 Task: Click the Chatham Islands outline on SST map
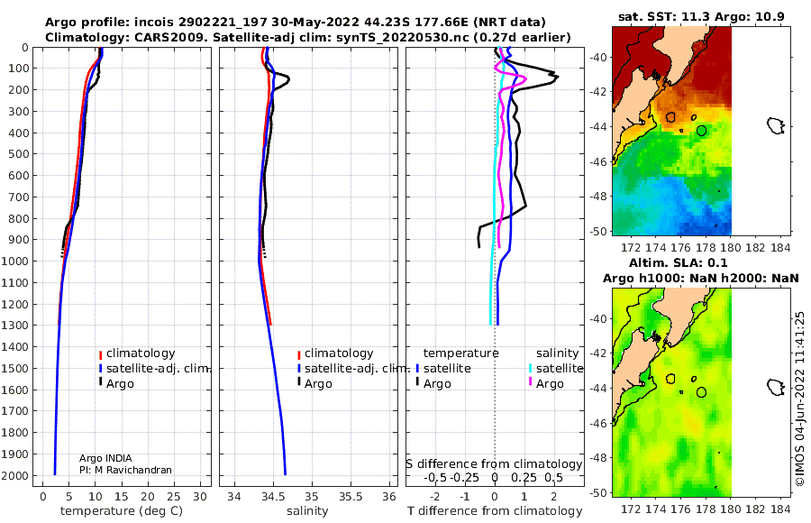tap(775, 125)
